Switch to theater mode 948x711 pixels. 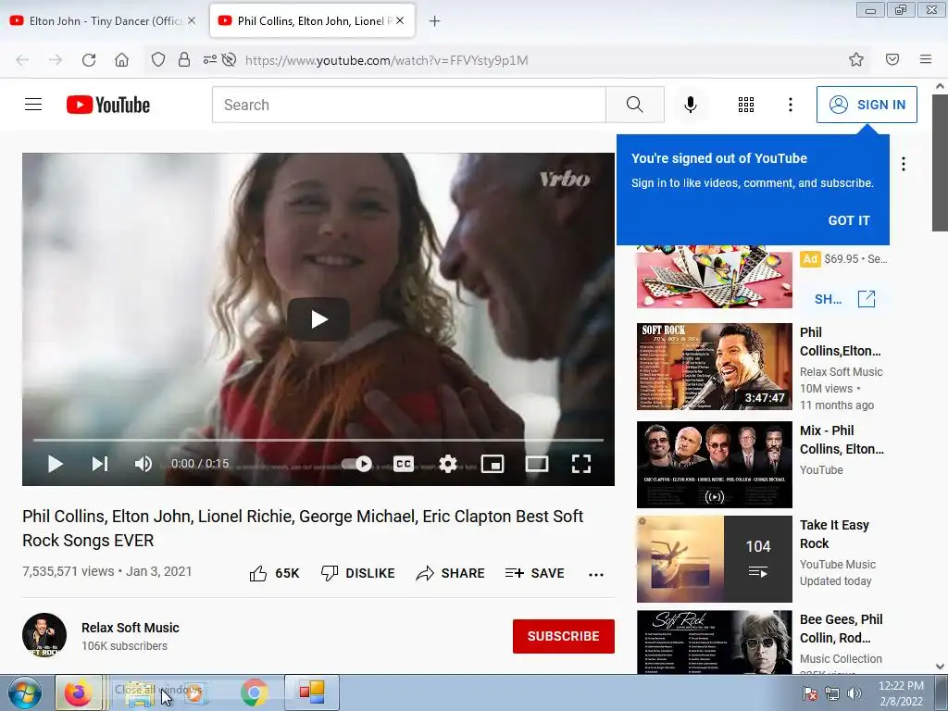[537, 464]
